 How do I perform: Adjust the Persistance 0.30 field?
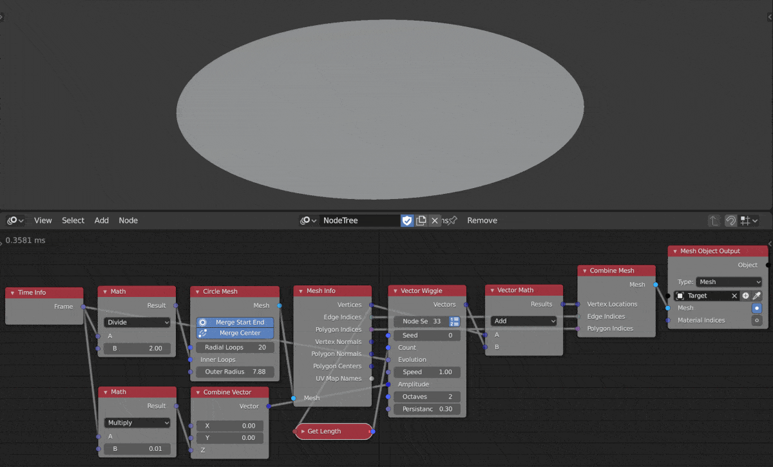427,409
